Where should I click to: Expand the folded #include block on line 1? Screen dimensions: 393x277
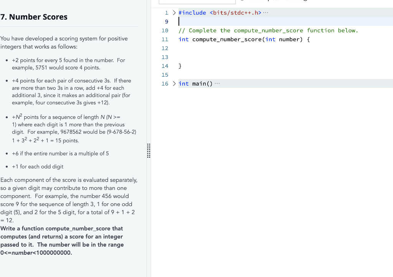click(x=174, y=13)
